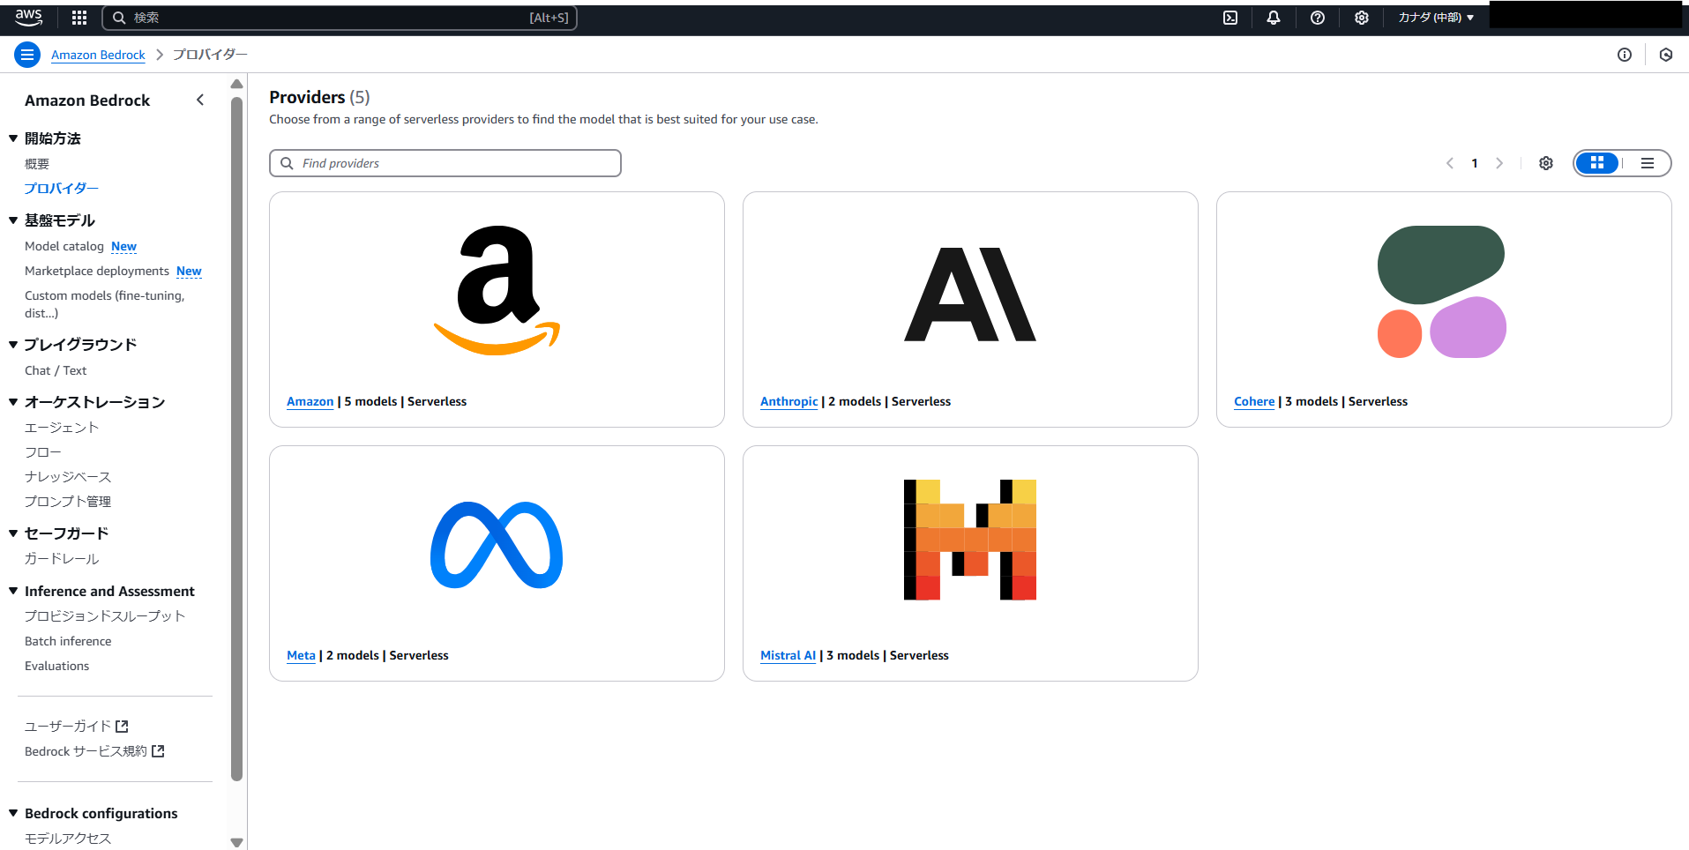Click the external link icon beside Bedrock サービス規約

(158, 751)
